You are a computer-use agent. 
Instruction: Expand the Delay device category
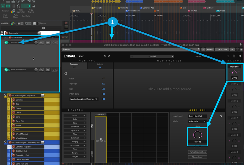pos(84,123)
